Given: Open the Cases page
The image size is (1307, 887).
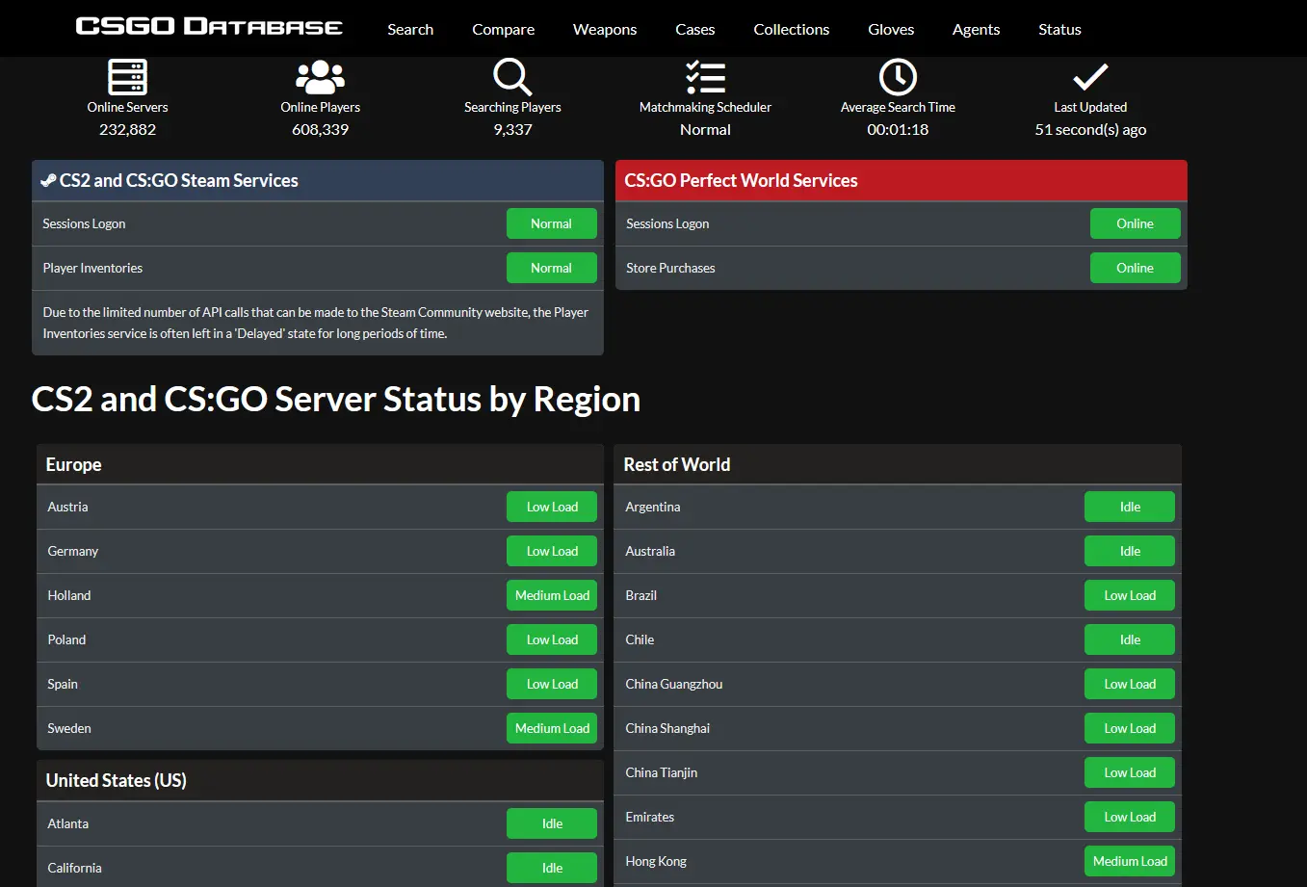Looking at the screenshot, I should [694, 29].
